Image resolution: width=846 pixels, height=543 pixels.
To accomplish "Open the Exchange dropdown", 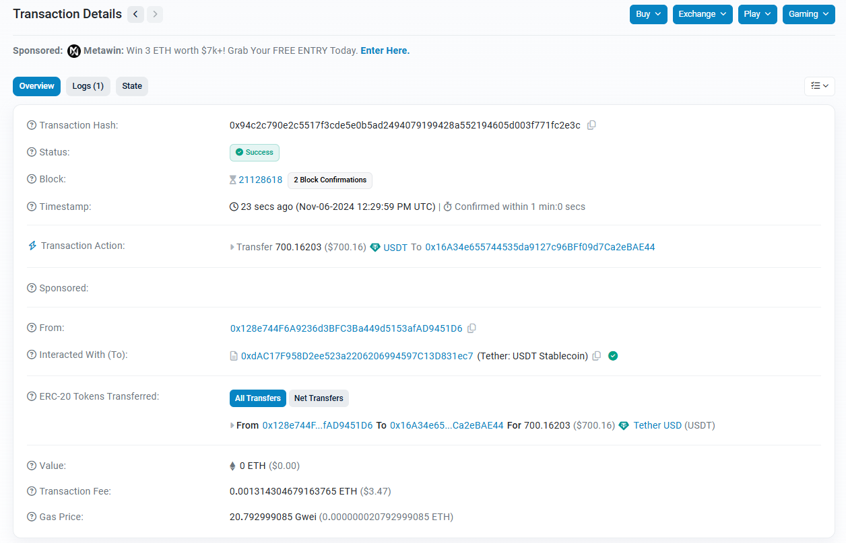I will coord(703,14).
